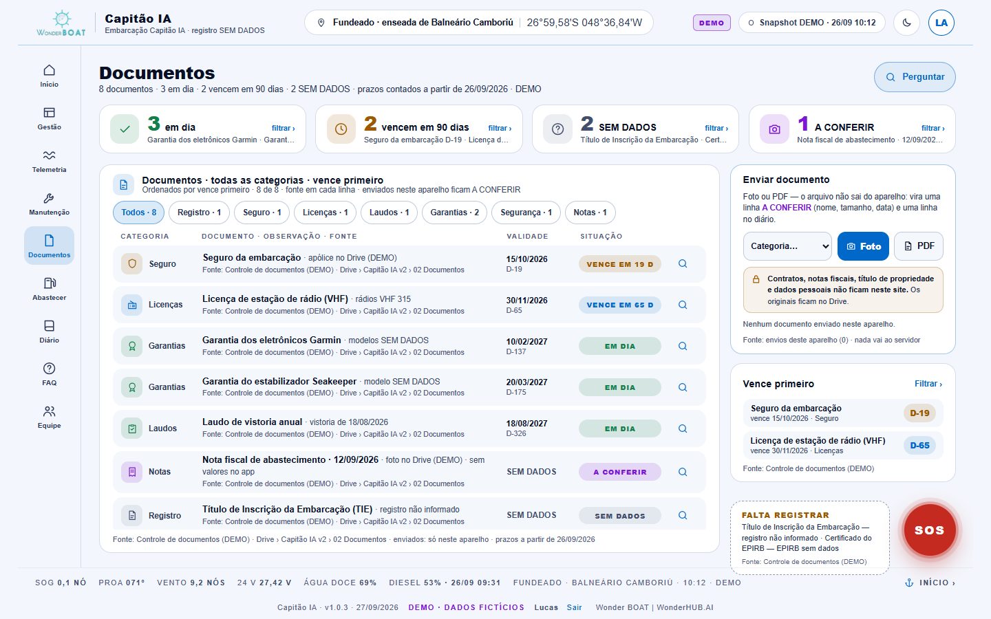Open FAQ in the sidebar
The height and width of the screenshot is (619, 991).
pyautogui.click(x=49, y=374)
